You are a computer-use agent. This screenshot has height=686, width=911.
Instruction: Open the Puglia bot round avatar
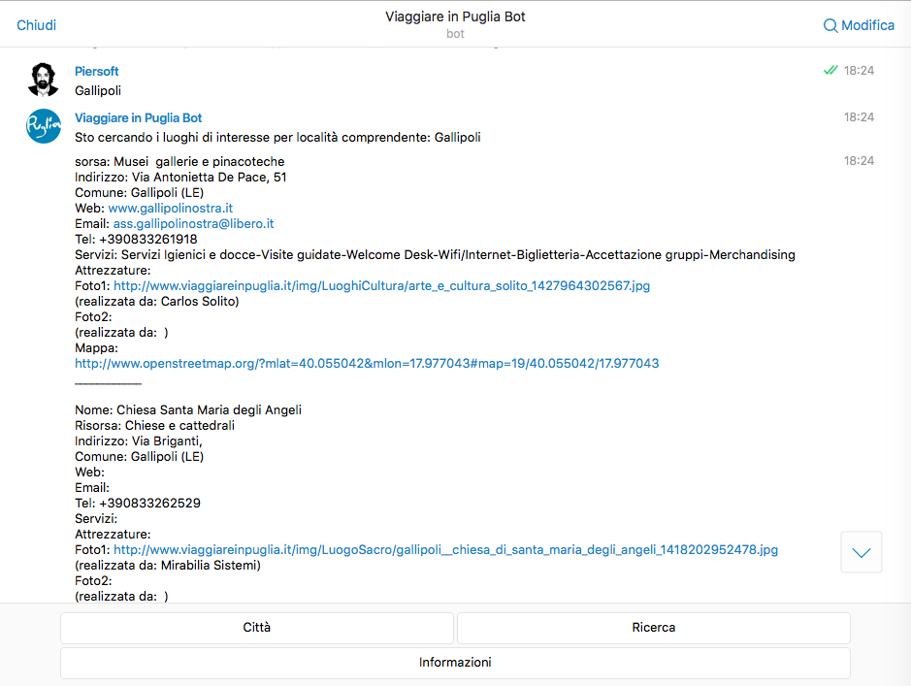pos(43,126)
